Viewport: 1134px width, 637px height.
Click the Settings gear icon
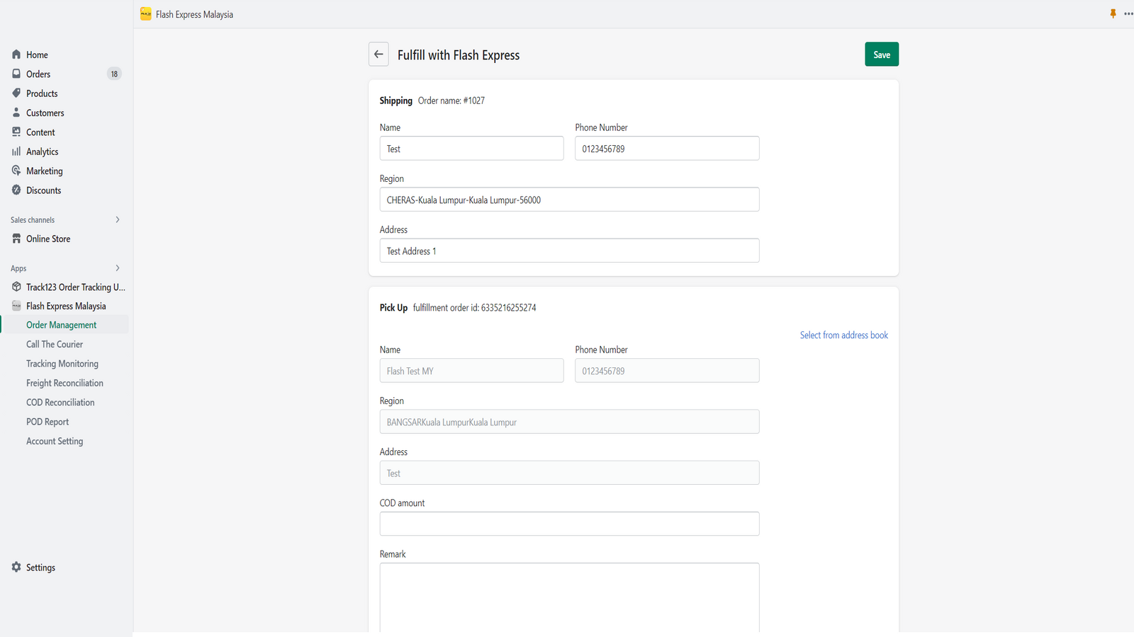click(x=16, y=567)
